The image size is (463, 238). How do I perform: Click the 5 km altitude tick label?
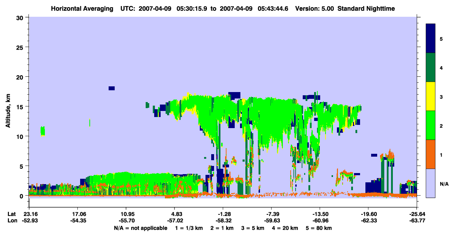[x=22, y=166]
